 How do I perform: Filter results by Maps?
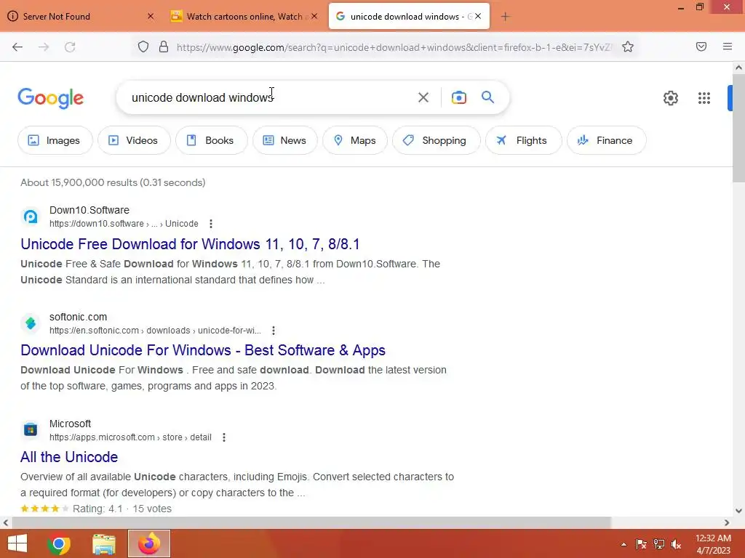[x=355, y=140]
